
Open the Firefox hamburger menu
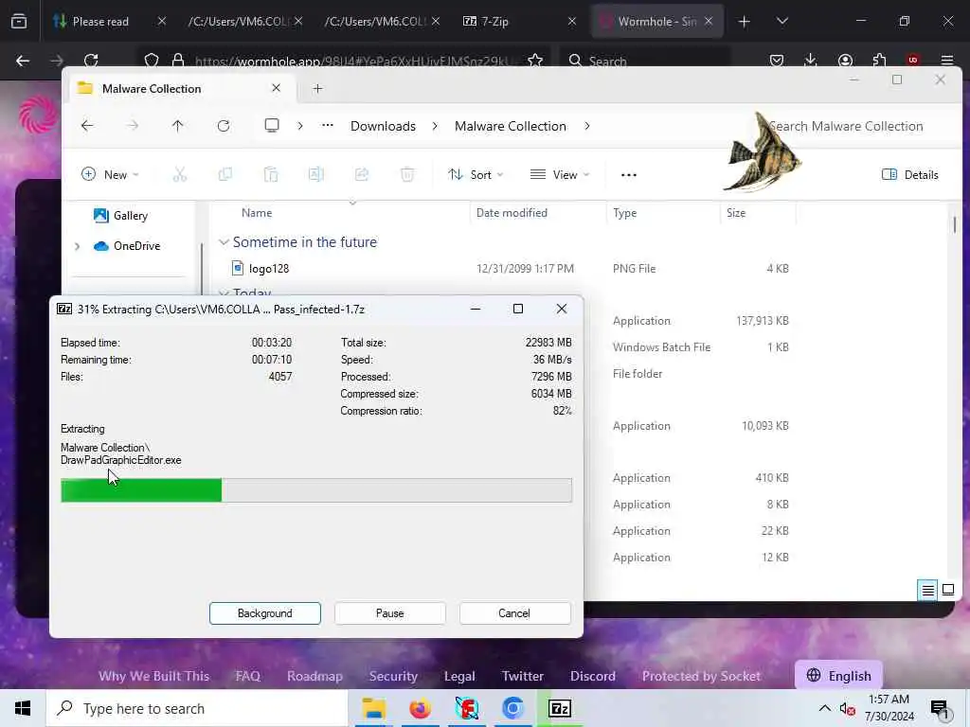click(x=947, y=61)
